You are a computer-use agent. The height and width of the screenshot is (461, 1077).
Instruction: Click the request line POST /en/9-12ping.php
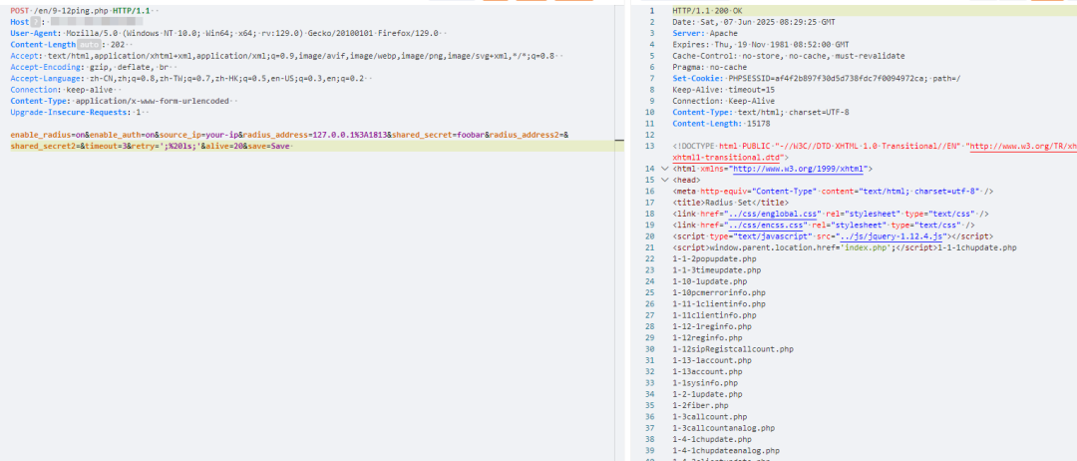[x=81, y=11]
